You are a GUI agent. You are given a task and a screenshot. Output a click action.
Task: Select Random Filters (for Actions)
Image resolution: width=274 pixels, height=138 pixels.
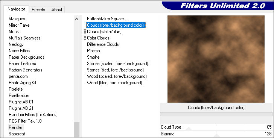tap(33, 115)
